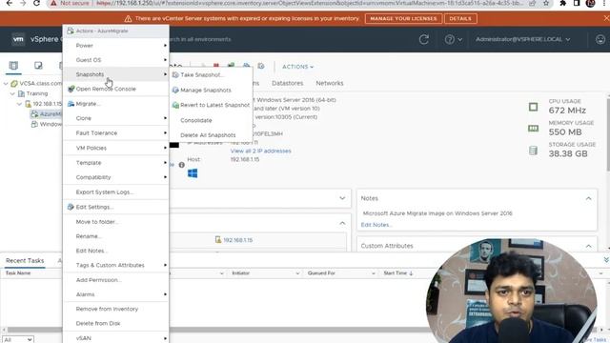Image resolution: width=610 pixels, height=343 pixels.
Task: Select Delete from Disk
Action: pos(116,323)
